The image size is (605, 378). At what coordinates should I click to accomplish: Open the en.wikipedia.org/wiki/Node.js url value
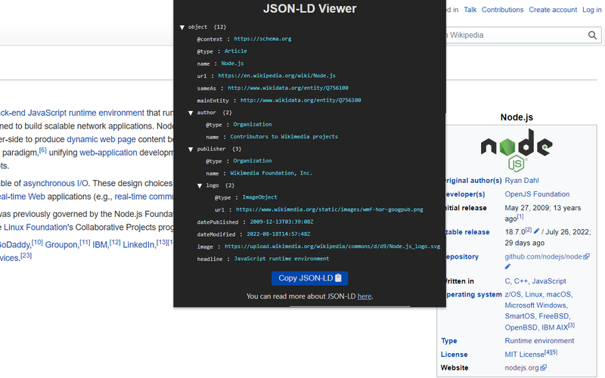click(x=277, y=76)
